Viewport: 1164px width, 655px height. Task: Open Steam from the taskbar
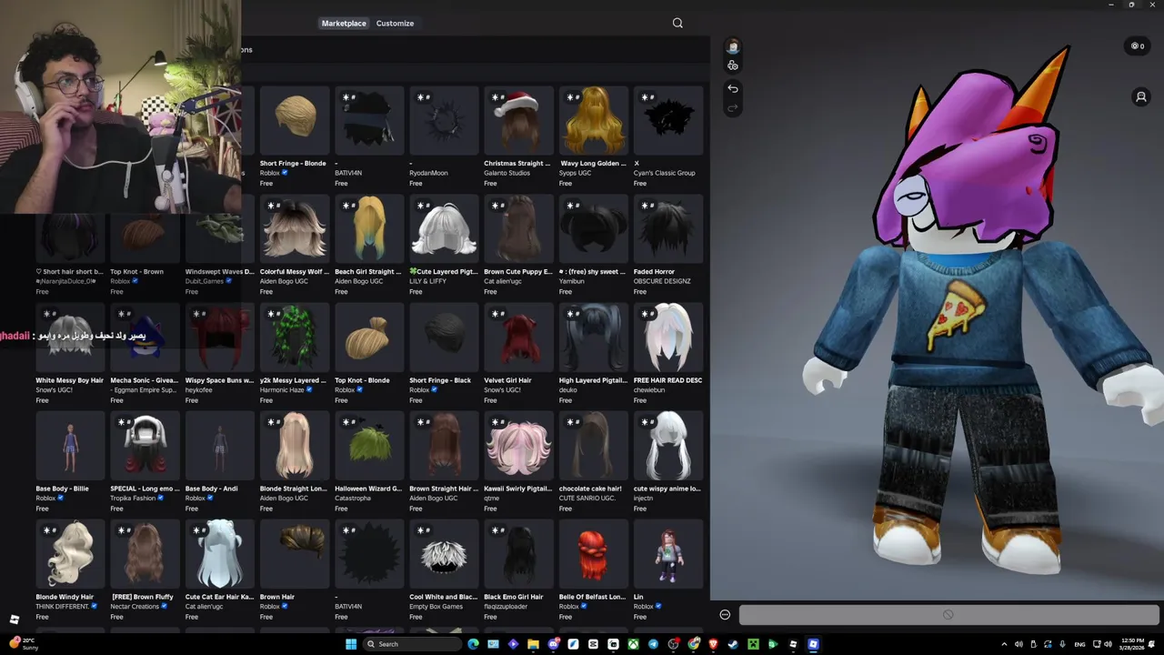click(x=733, y=644)
